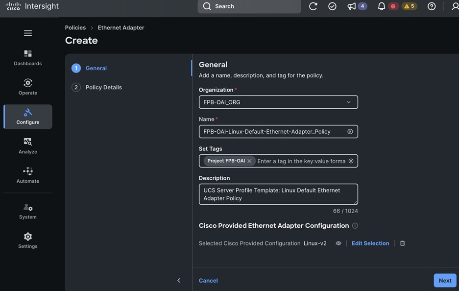The width and height of the screenshot is (459, 291).
Task: Delete selected configuration with trash icon
Action: (403, 243)
